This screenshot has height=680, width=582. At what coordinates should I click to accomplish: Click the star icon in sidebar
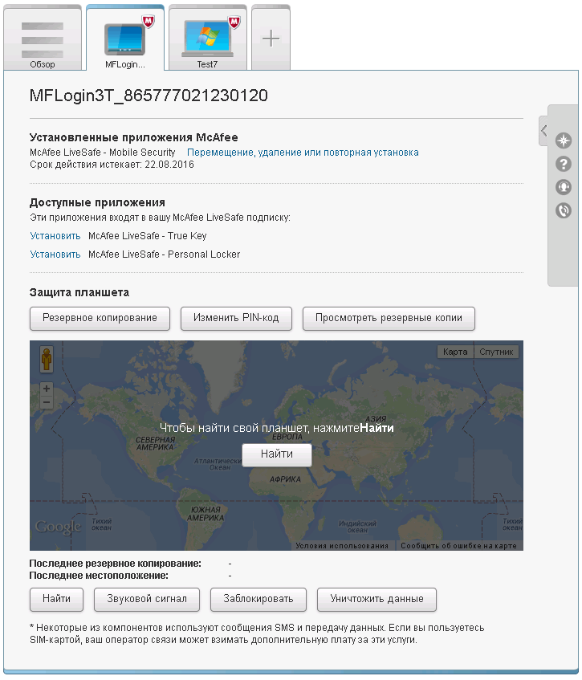tap(564, 140)
